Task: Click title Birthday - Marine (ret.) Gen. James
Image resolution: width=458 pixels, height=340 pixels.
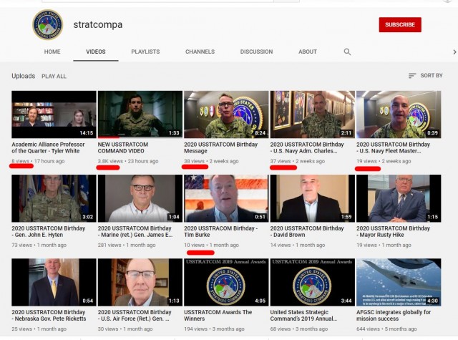Action: [x=135, y=232]
